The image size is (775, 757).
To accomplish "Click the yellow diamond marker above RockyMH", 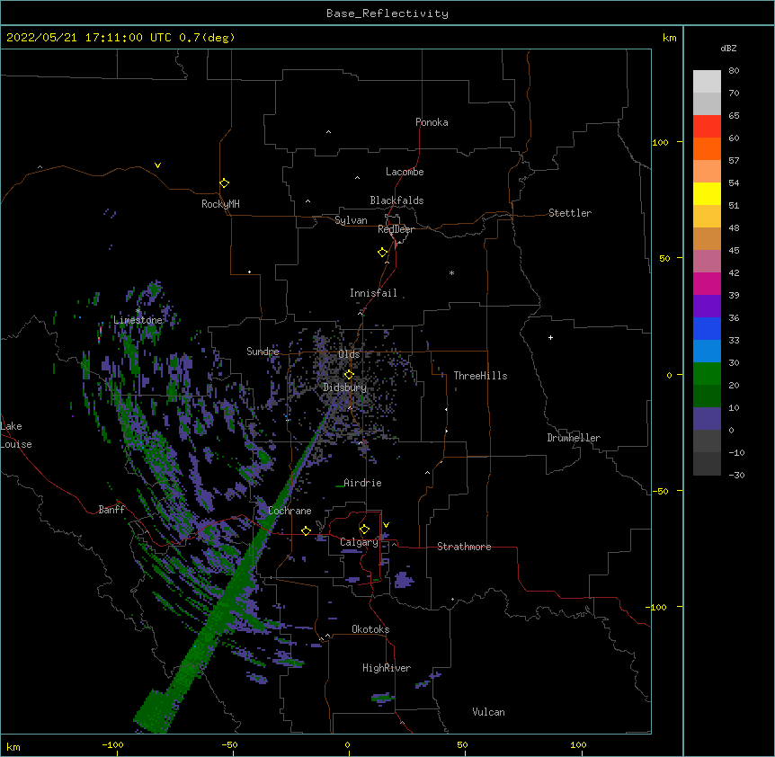I will (225, 183).
